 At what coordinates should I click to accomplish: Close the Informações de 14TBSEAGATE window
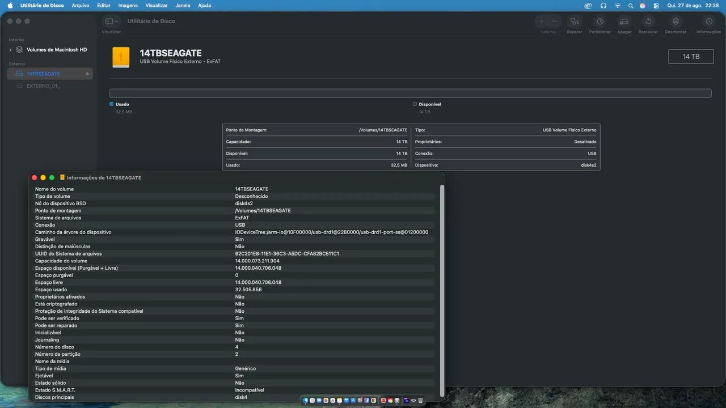coord(35,177)
